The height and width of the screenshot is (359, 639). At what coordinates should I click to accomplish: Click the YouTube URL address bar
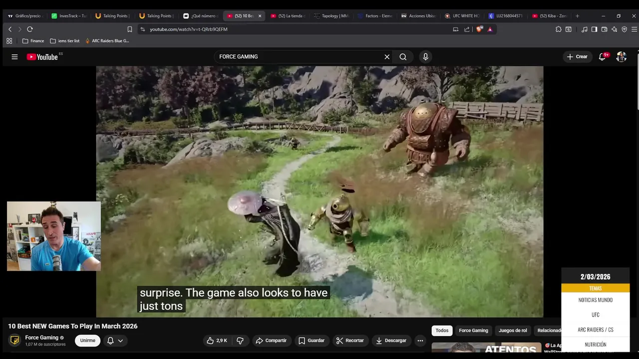(x=295, y=29)
